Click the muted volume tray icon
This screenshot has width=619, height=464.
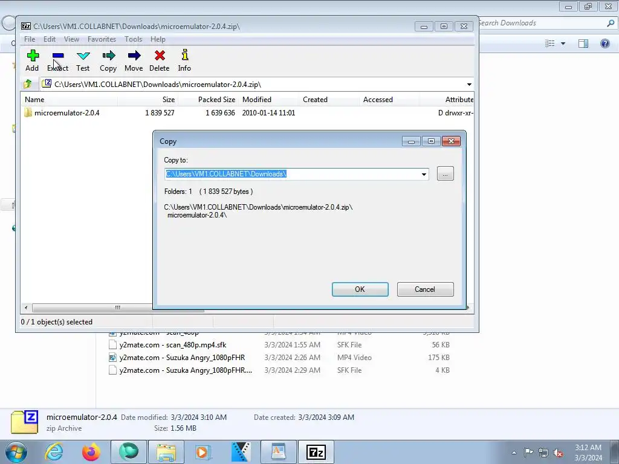pyautogui.click(x=558, y=453)
